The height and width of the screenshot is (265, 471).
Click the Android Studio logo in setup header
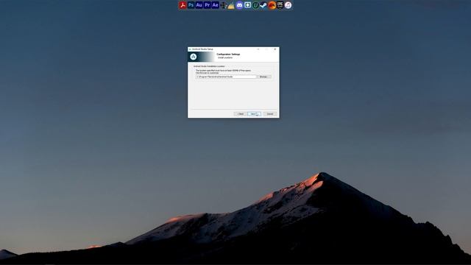pyautogui.click(x=194, y=57)
